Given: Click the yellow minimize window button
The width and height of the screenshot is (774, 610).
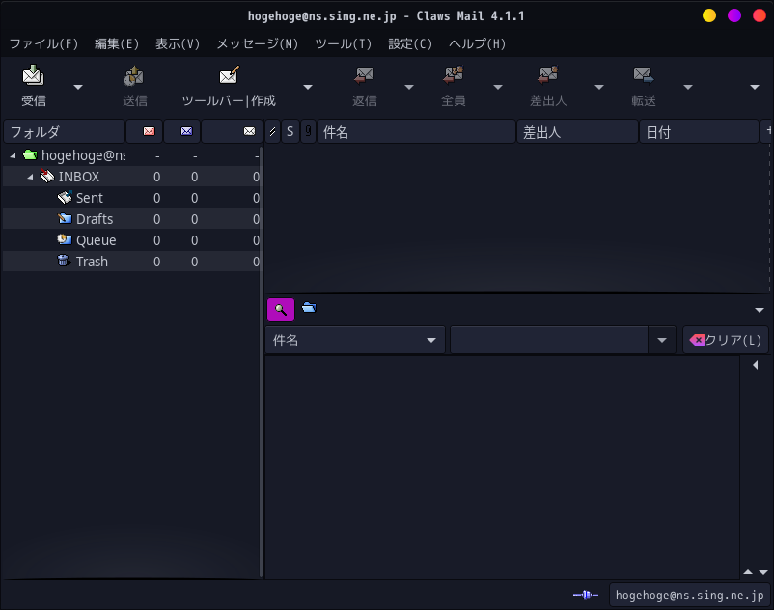Looking at the screenshot, I should point(709,15).
